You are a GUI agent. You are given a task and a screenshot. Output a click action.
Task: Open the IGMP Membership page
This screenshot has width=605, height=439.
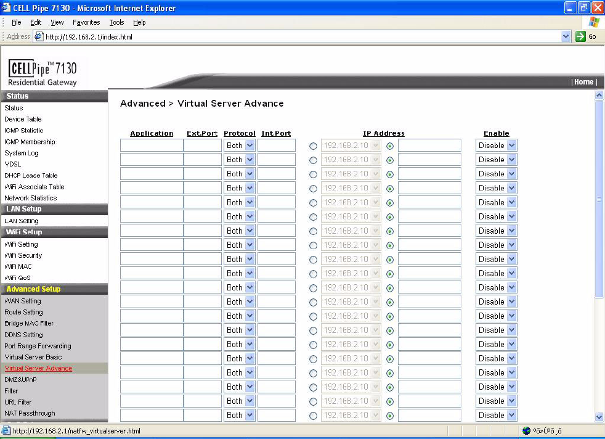coord(30,142)
